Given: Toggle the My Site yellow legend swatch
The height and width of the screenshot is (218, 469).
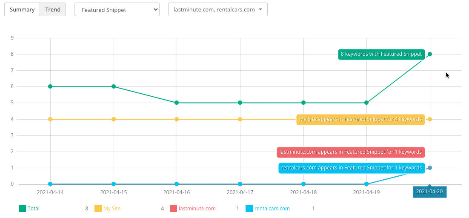Looking at the screenshot, I should pyautogui.click(x=98, y=209).
